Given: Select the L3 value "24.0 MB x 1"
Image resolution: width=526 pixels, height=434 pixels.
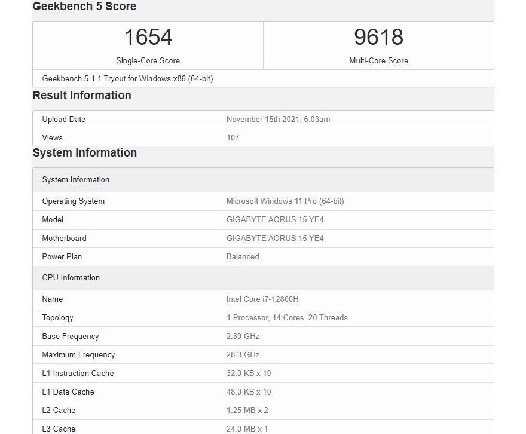Looking at the screenshot, I should tap(247, 429).
